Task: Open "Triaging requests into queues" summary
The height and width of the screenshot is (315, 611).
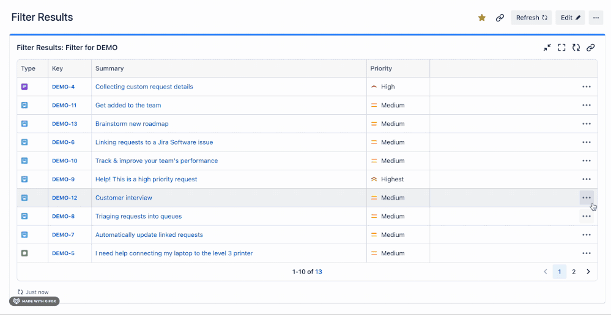Action: 139,216
